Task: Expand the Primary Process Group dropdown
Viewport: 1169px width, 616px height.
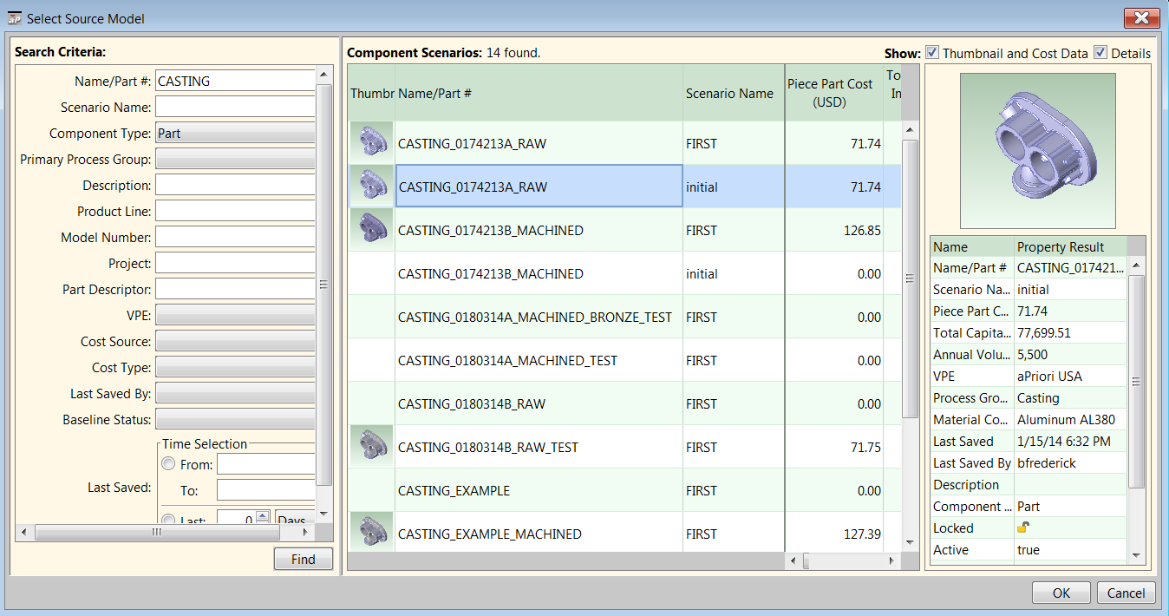Action: 234,160
